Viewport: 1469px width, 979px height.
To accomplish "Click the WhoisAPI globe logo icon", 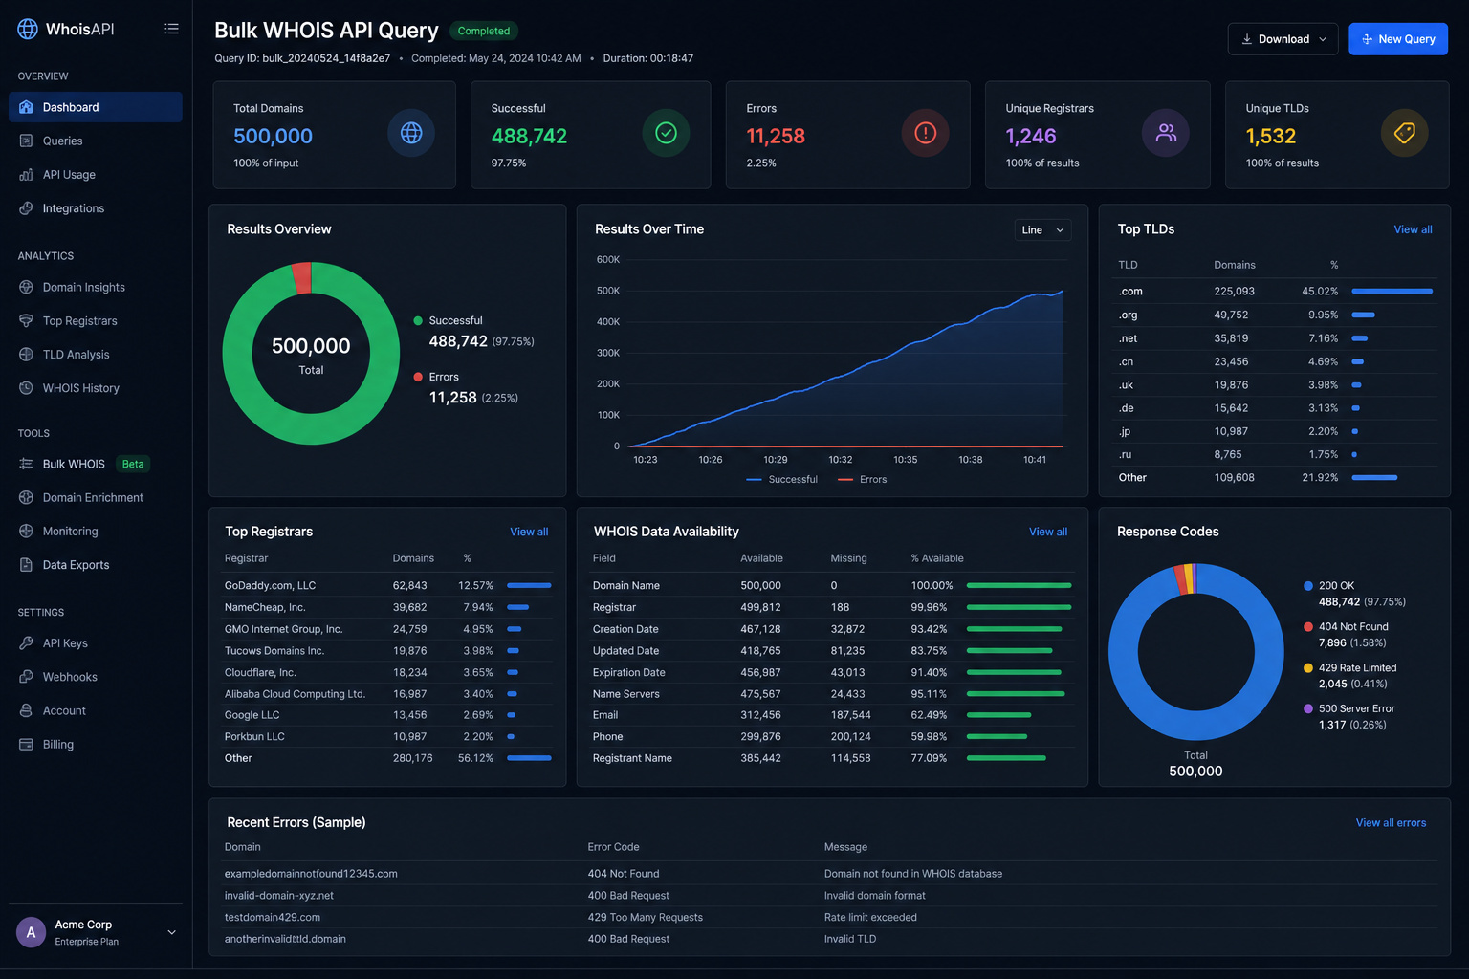I will point(28,29).
